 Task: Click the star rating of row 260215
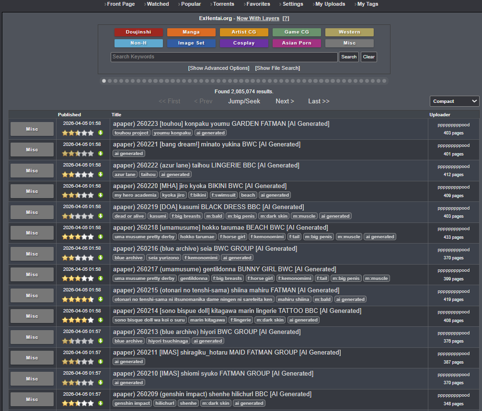78,299
